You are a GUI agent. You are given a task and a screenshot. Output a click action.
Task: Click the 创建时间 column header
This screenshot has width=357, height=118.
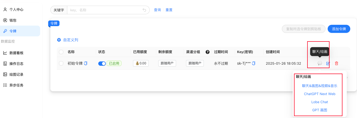coord(273,52)
